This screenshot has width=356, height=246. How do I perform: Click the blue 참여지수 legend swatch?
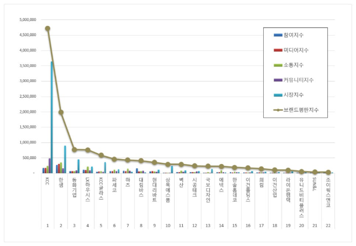277,35
